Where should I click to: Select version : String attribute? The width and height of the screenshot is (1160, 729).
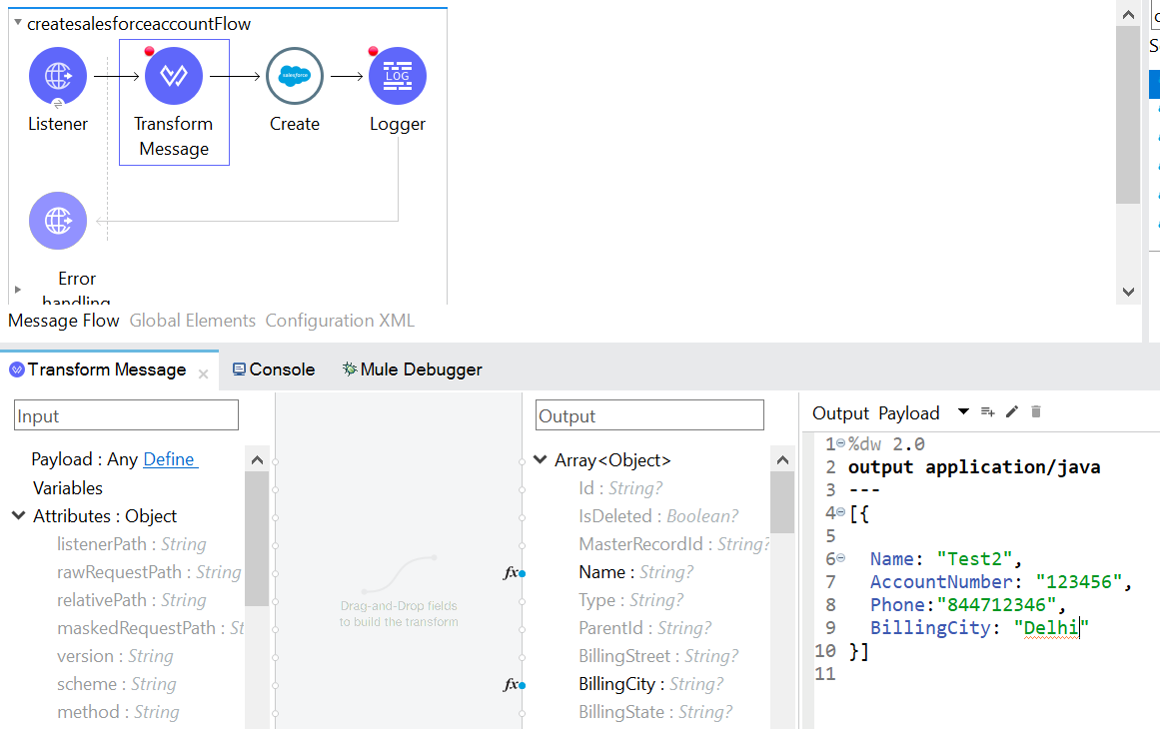point(116,656)
